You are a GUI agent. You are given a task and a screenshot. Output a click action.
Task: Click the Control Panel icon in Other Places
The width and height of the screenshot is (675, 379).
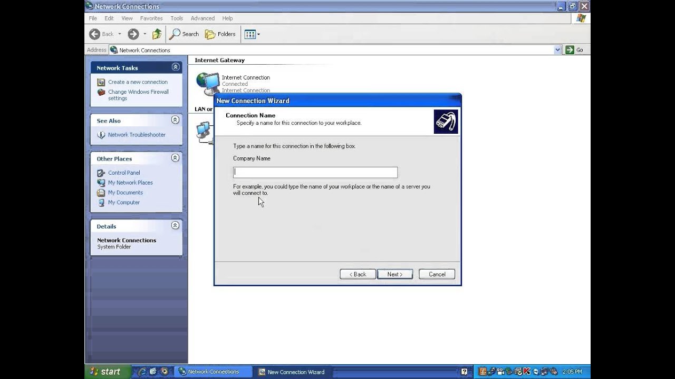[x=101, y=173]
